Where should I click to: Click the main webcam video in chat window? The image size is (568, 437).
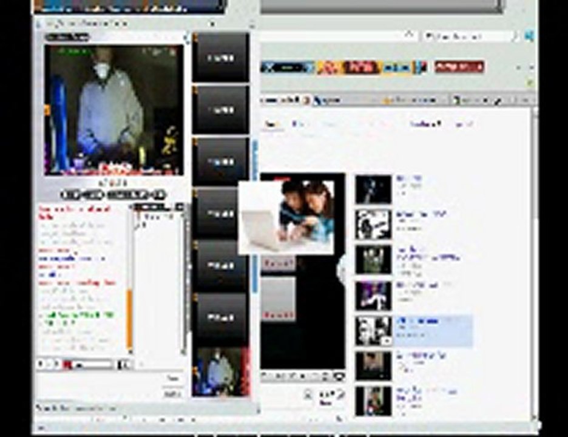(x=113, y=110)
